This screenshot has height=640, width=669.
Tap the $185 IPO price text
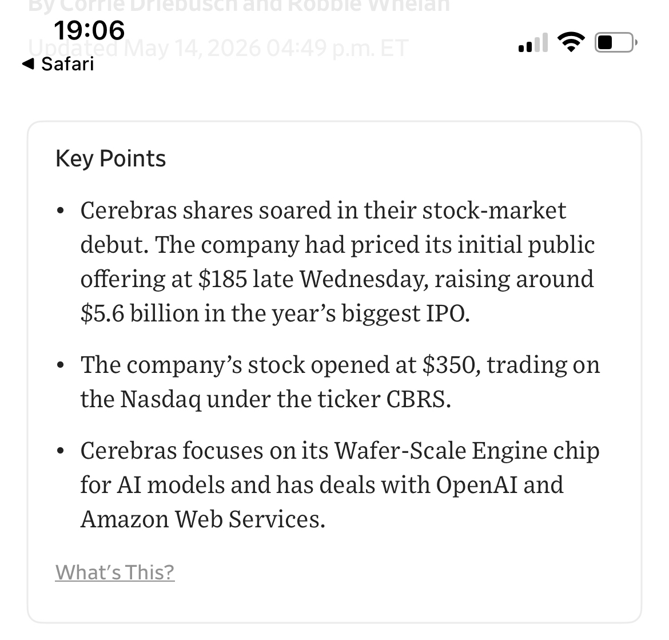223,279
